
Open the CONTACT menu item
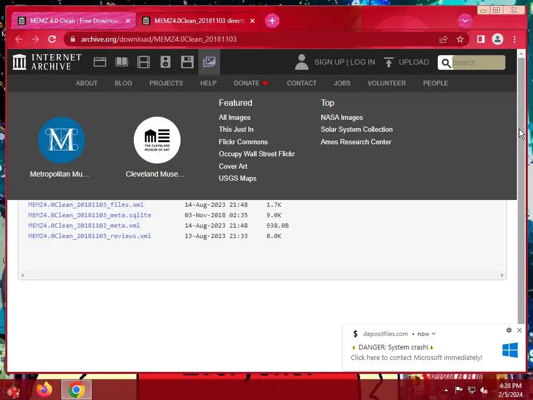[301, 83]
